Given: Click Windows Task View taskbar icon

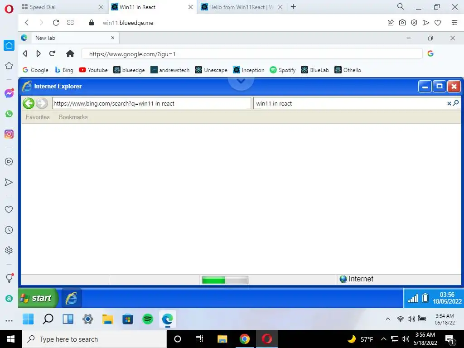Looking at the screenshot, I should [x=199, y=339].
